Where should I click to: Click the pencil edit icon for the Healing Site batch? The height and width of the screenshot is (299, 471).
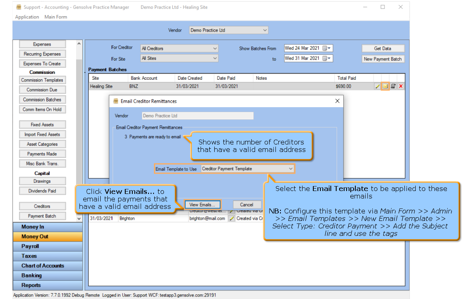pos(377,86)
